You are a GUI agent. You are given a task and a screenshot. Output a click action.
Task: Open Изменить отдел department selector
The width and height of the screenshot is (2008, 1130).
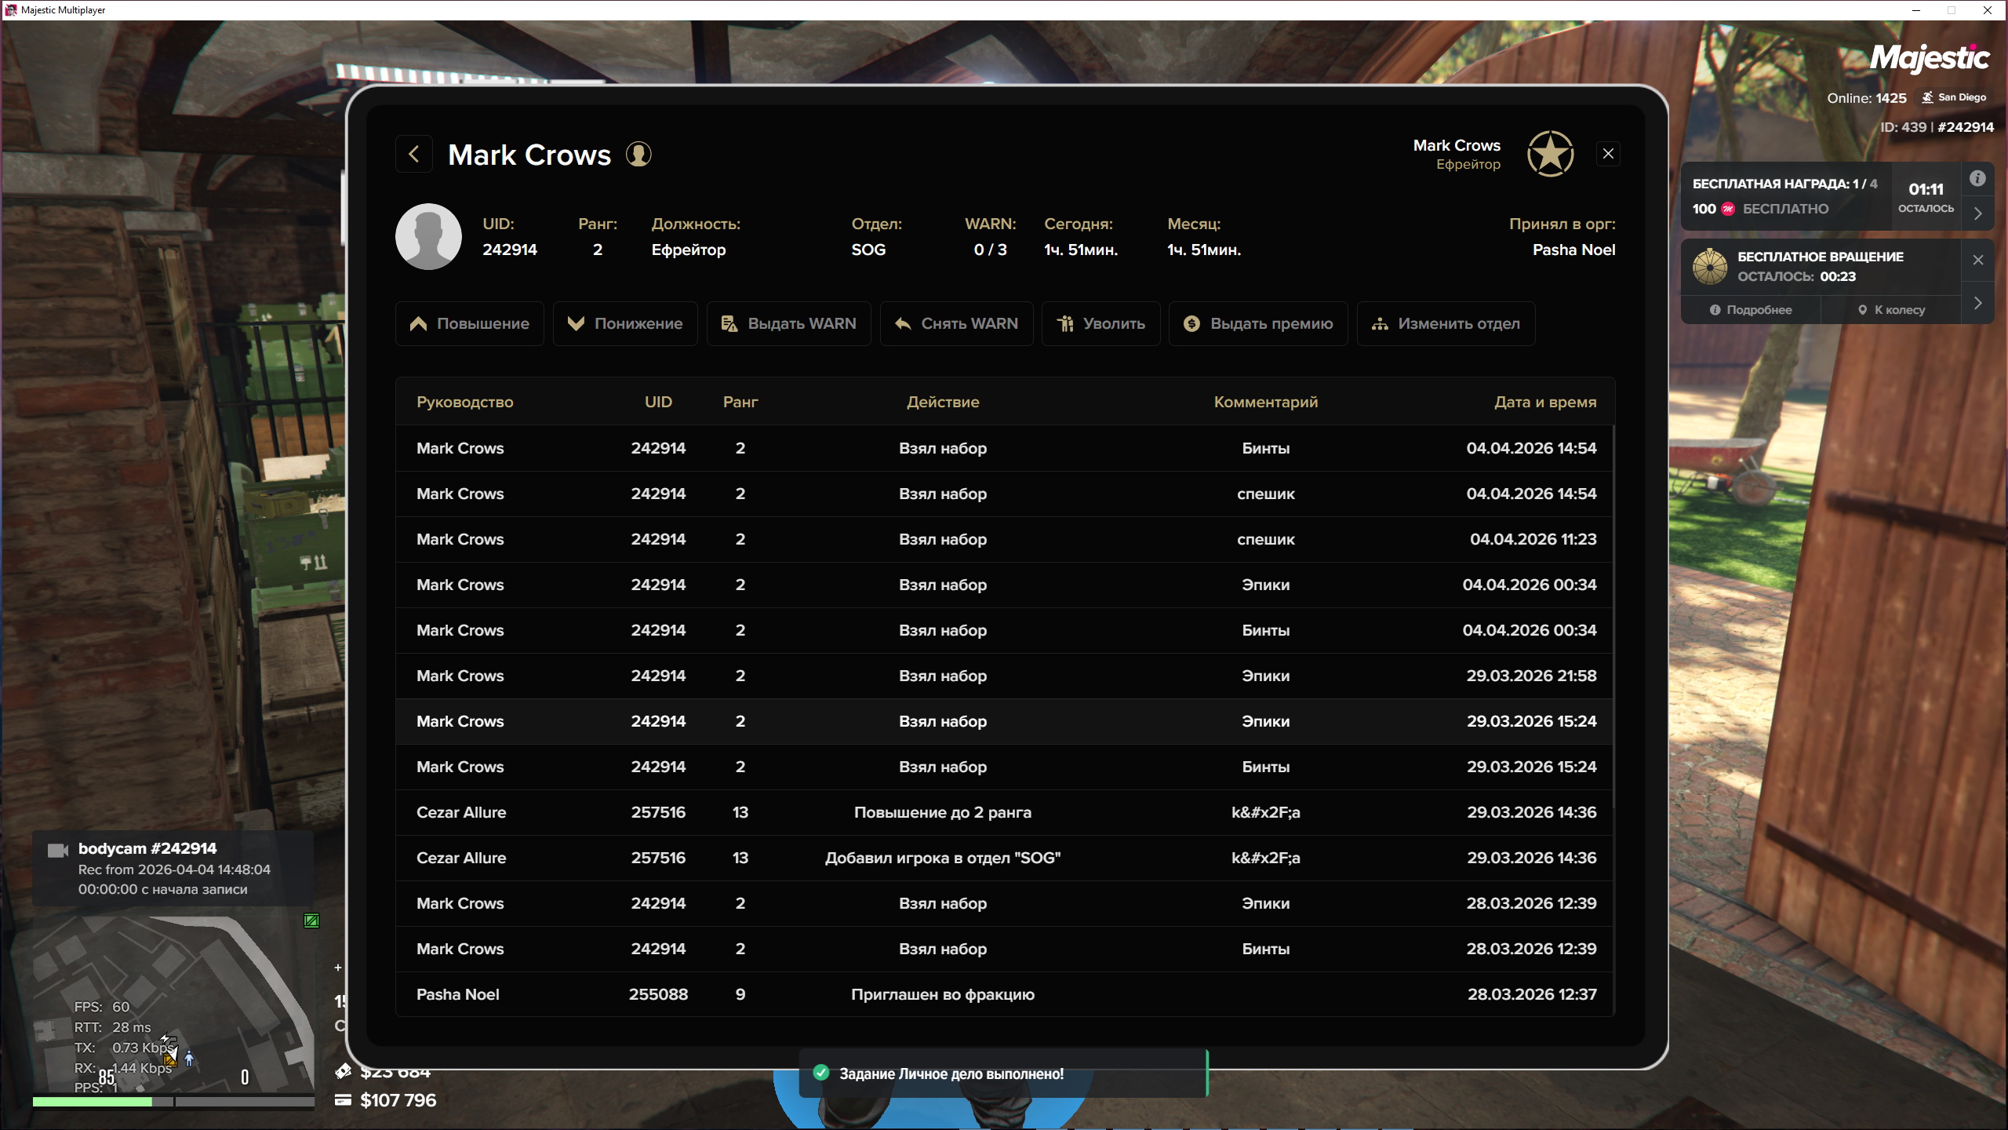coord(1446,323)
